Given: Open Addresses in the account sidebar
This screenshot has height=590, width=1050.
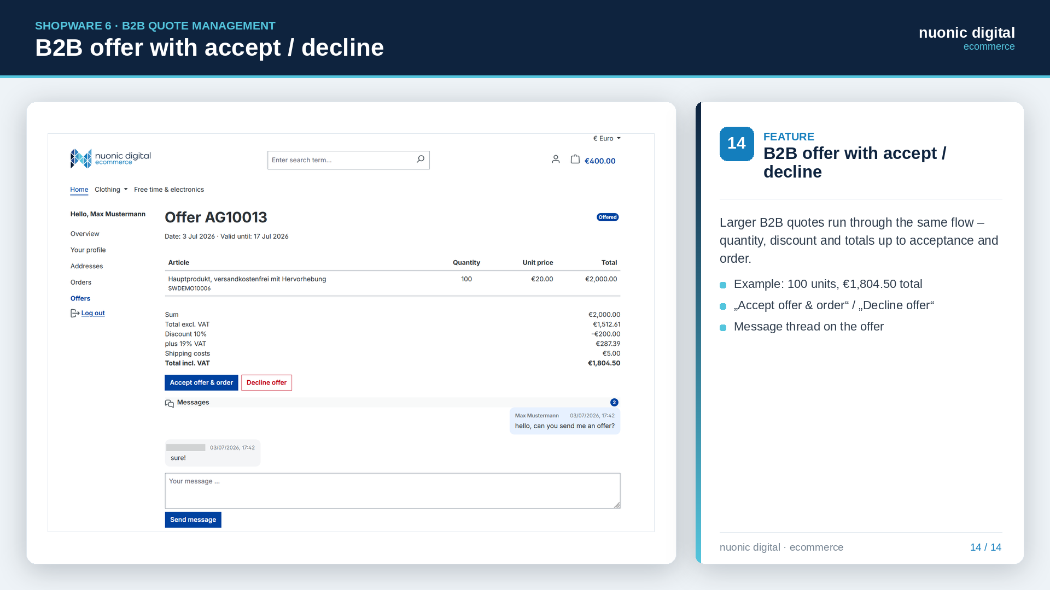Looking at the screenshot, I should 87,266.
